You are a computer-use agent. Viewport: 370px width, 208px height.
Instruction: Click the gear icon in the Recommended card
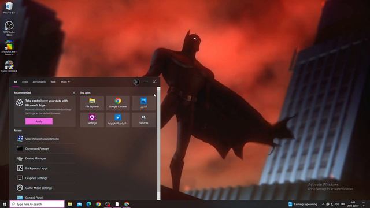[20, 103]
